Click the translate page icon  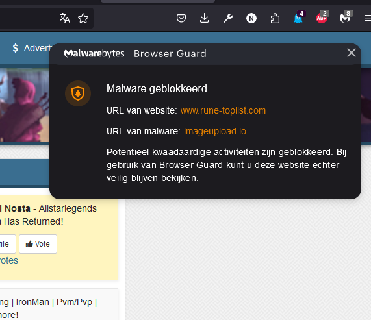click(64, 18)
